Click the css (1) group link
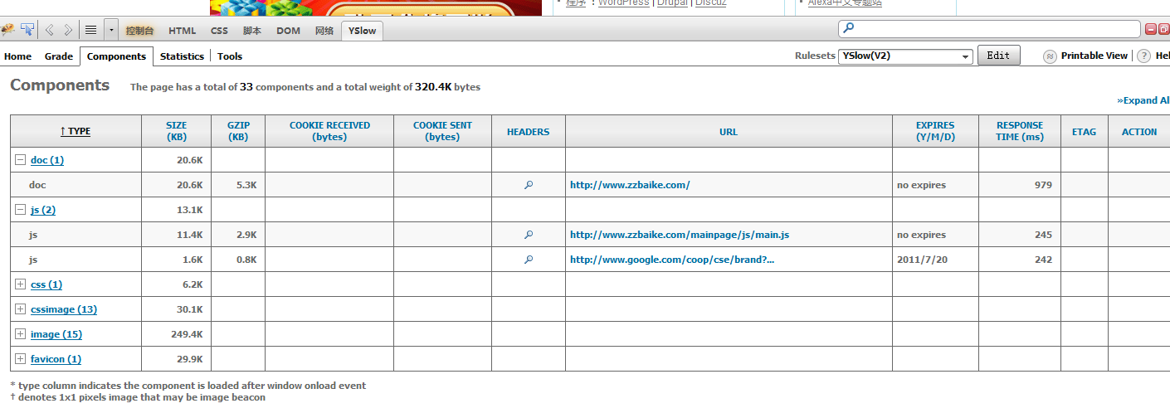 (x=46, y=284)
